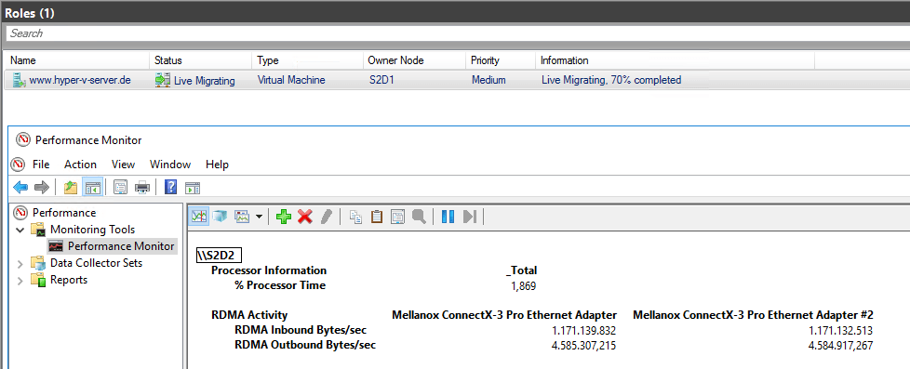Click RDMA Activity heading
Screen dimensions: 910x369
[x=249, y=315]
